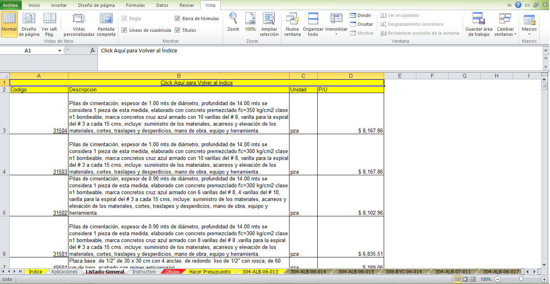Image resolution: width=550 pixels, height=284 pixels.
Task: Activate Pantalla completa view
Action: click(x=106, y=24)
